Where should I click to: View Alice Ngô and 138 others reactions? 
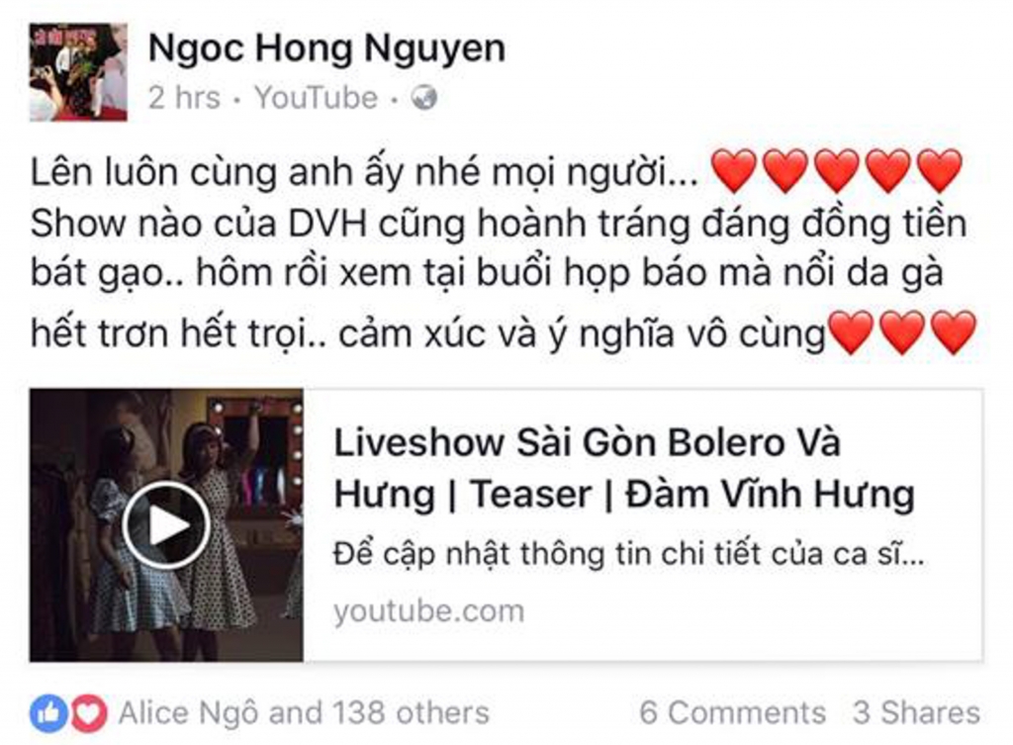pyautogui.click(x=305, y=713)
